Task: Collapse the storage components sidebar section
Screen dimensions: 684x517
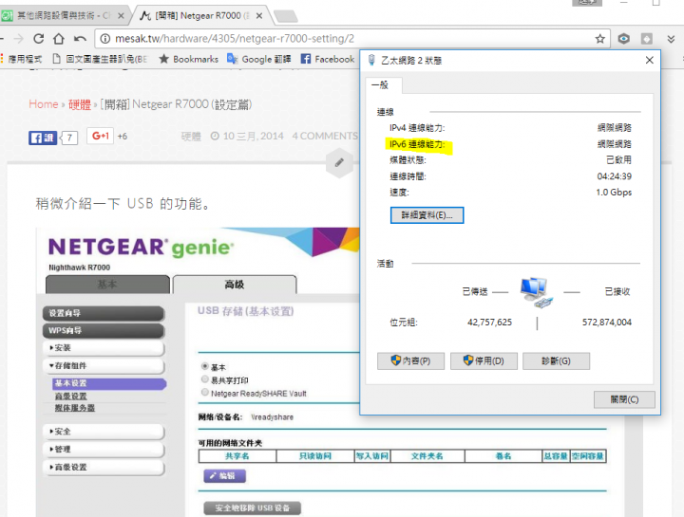Action: 104,365
